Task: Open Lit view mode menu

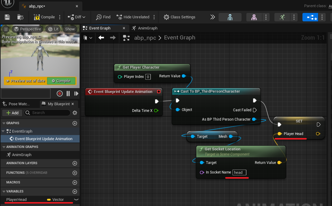Action: 53,29
